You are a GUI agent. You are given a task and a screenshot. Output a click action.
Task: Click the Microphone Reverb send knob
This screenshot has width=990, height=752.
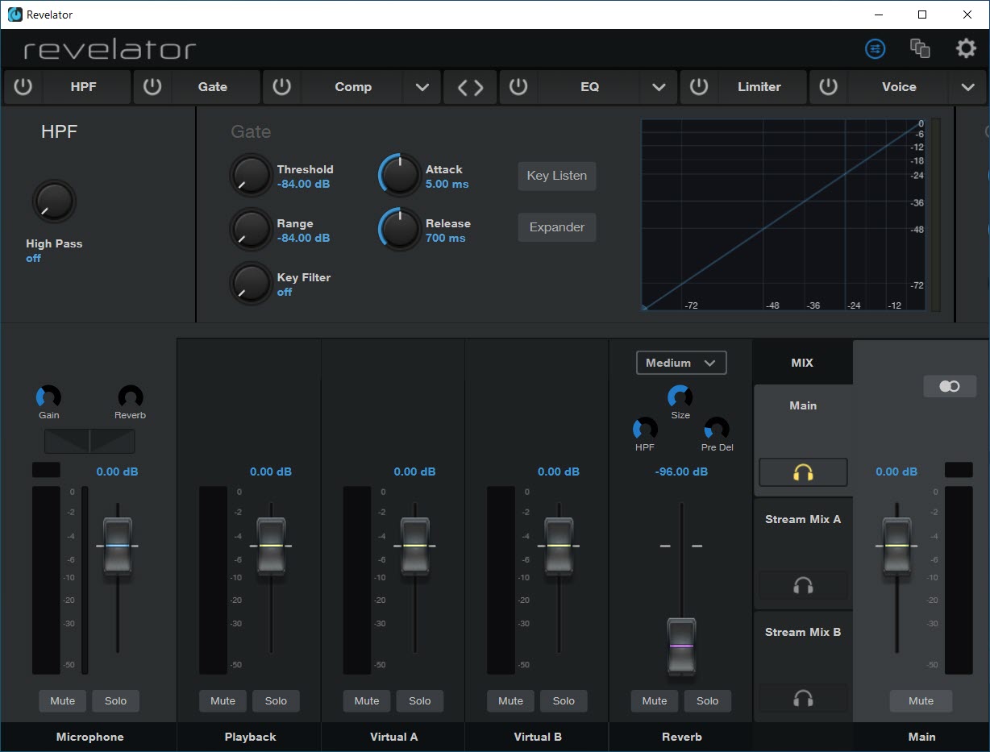click(131, 397)
